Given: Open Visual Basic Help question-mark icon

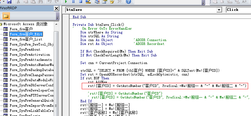Looking at the screenshot, I should (x=129, y=2).
